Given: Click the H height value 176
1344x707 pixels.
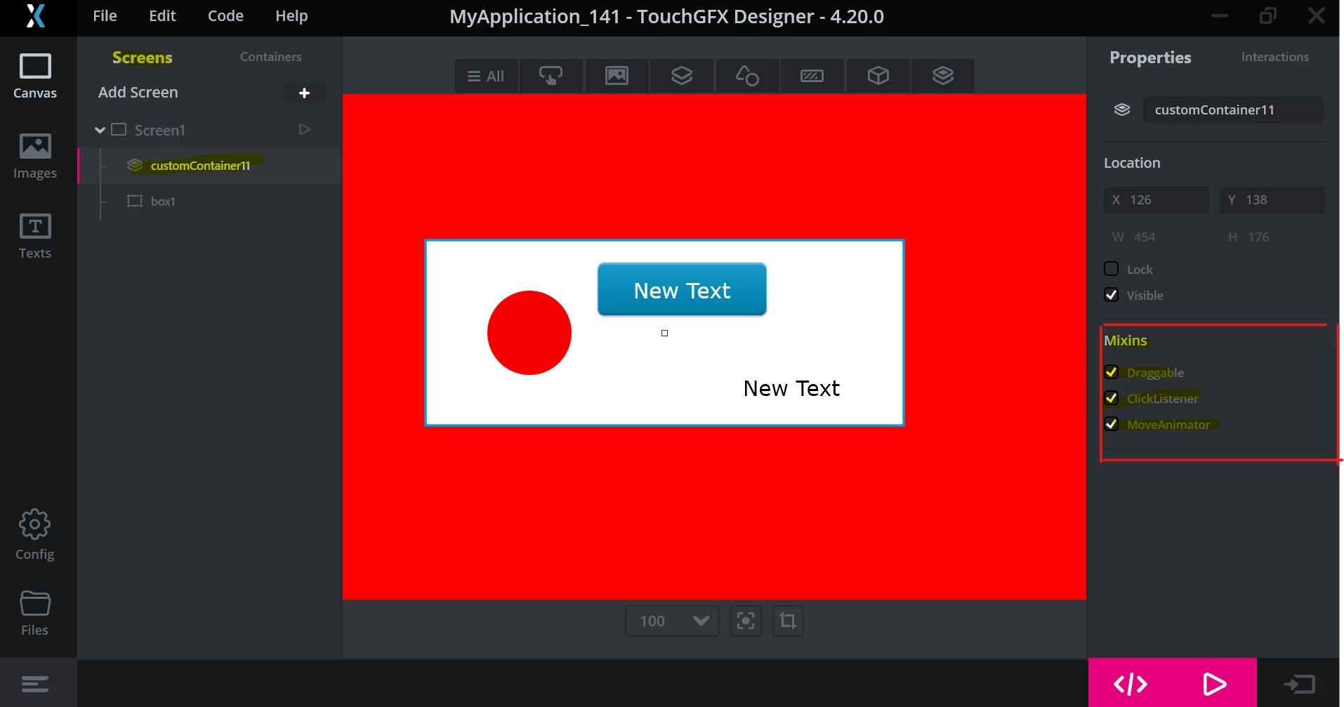Looking at the screenshot, I should (1258, 237).
